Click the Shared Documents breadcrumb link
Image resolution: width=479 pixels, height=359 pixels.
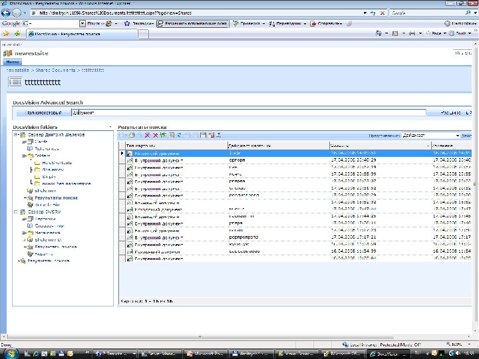[55, 70]
